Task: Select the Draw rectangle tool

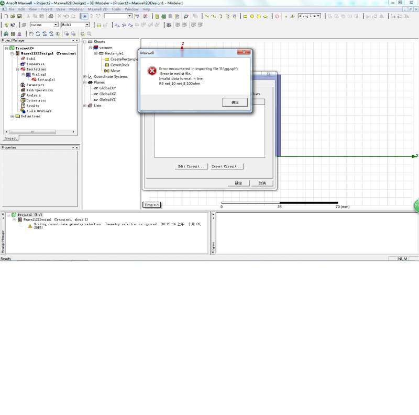Action: point(245,16)
